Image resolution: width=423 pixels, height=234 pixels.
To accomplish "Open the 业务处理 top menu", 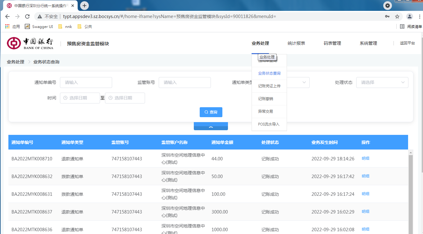I will coord(260,43).
